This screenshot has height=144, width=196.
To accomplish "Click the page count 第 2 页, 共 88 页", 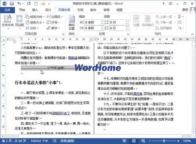I will coord(14,141).
